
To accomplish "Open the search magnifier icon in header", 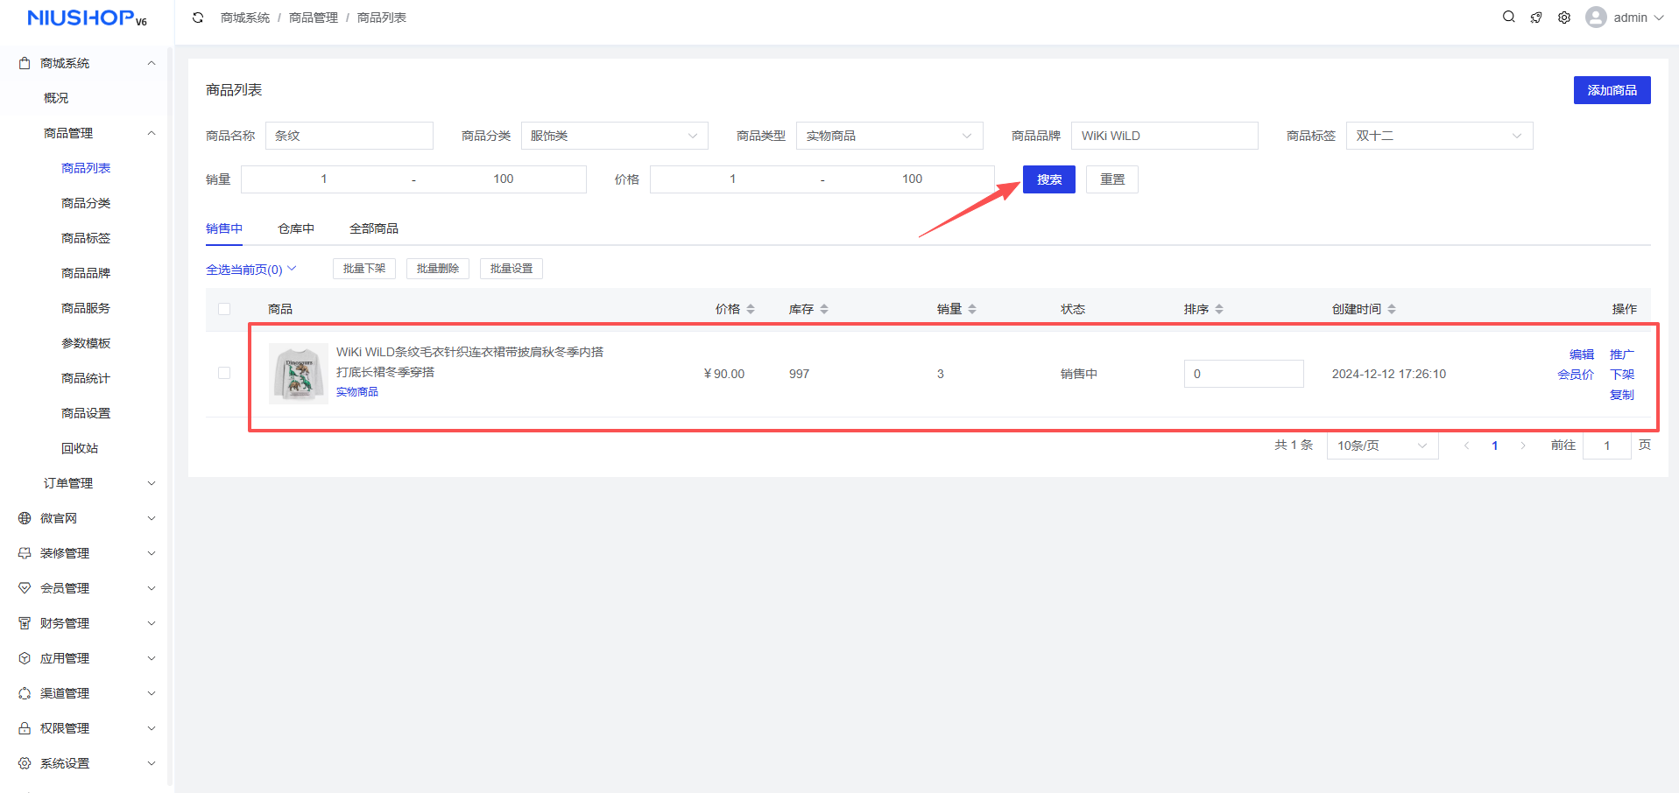I will click(1508, 17).
